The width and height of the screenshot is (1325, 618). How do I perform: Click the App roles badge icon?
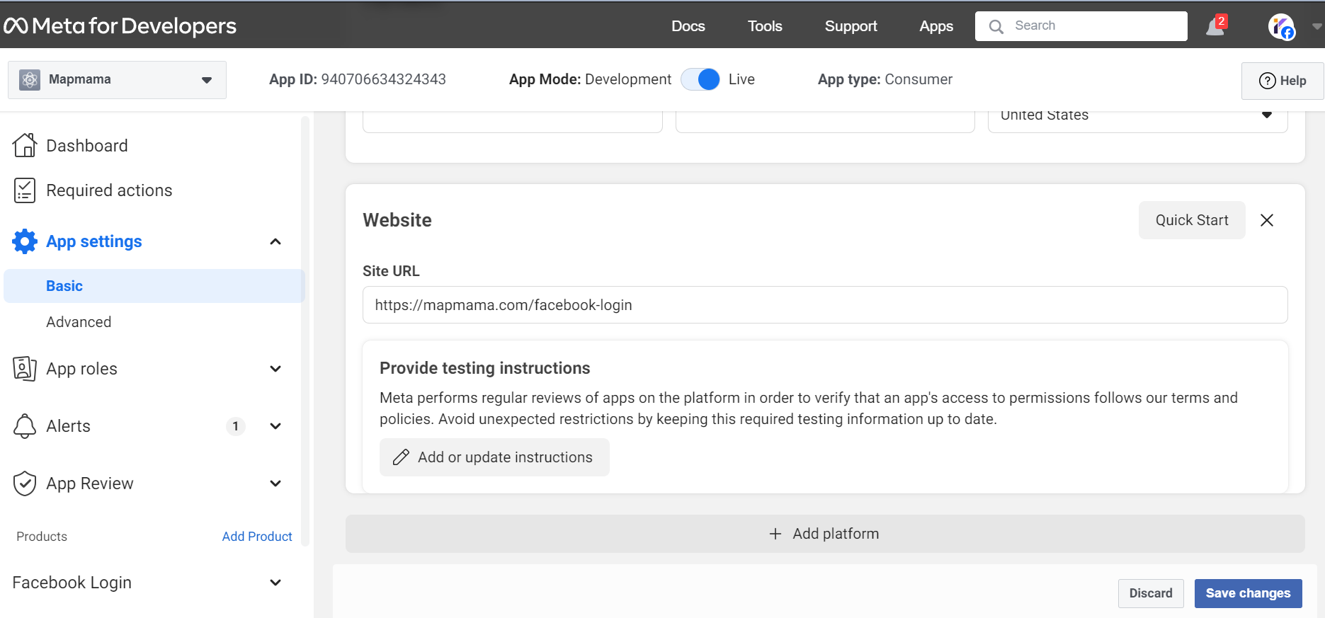click(x=25, y=369)
